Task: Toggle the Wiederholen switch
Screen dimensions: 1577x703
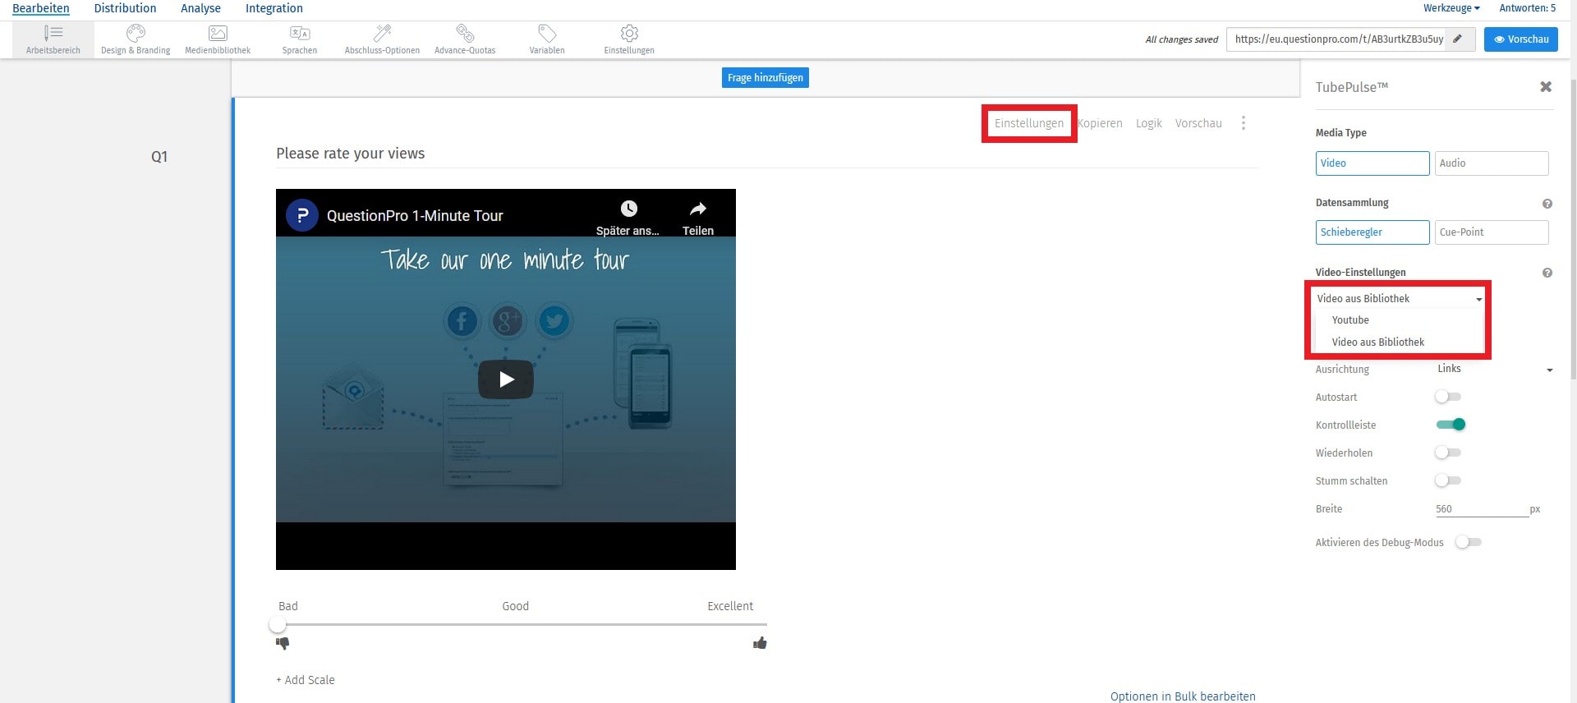Action: click(x=1448, y=453)
